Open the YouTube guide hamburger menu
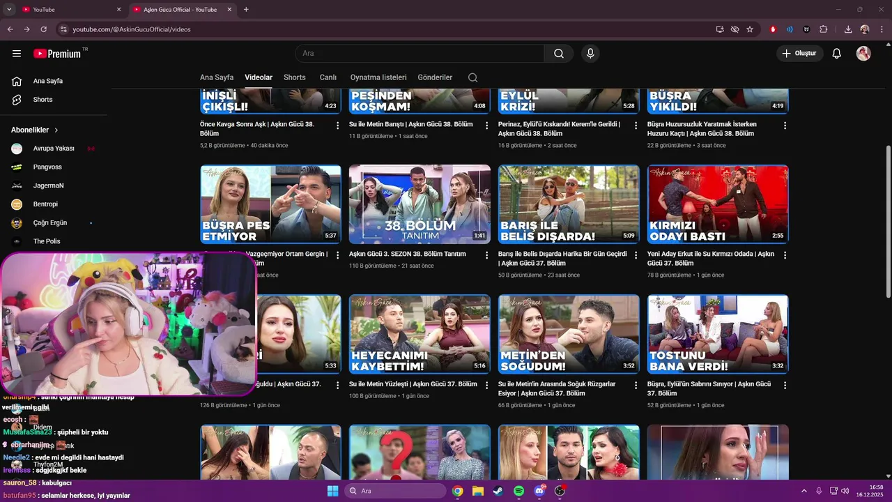Screen dimensions: 892x502 coord(17,54)
